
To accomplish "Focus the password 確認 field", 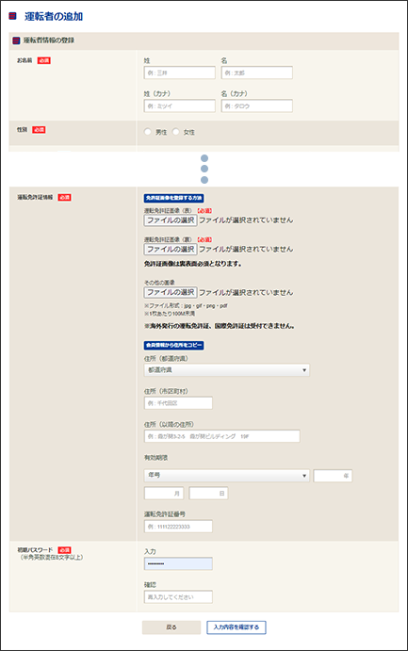I will tap(178, 597).
